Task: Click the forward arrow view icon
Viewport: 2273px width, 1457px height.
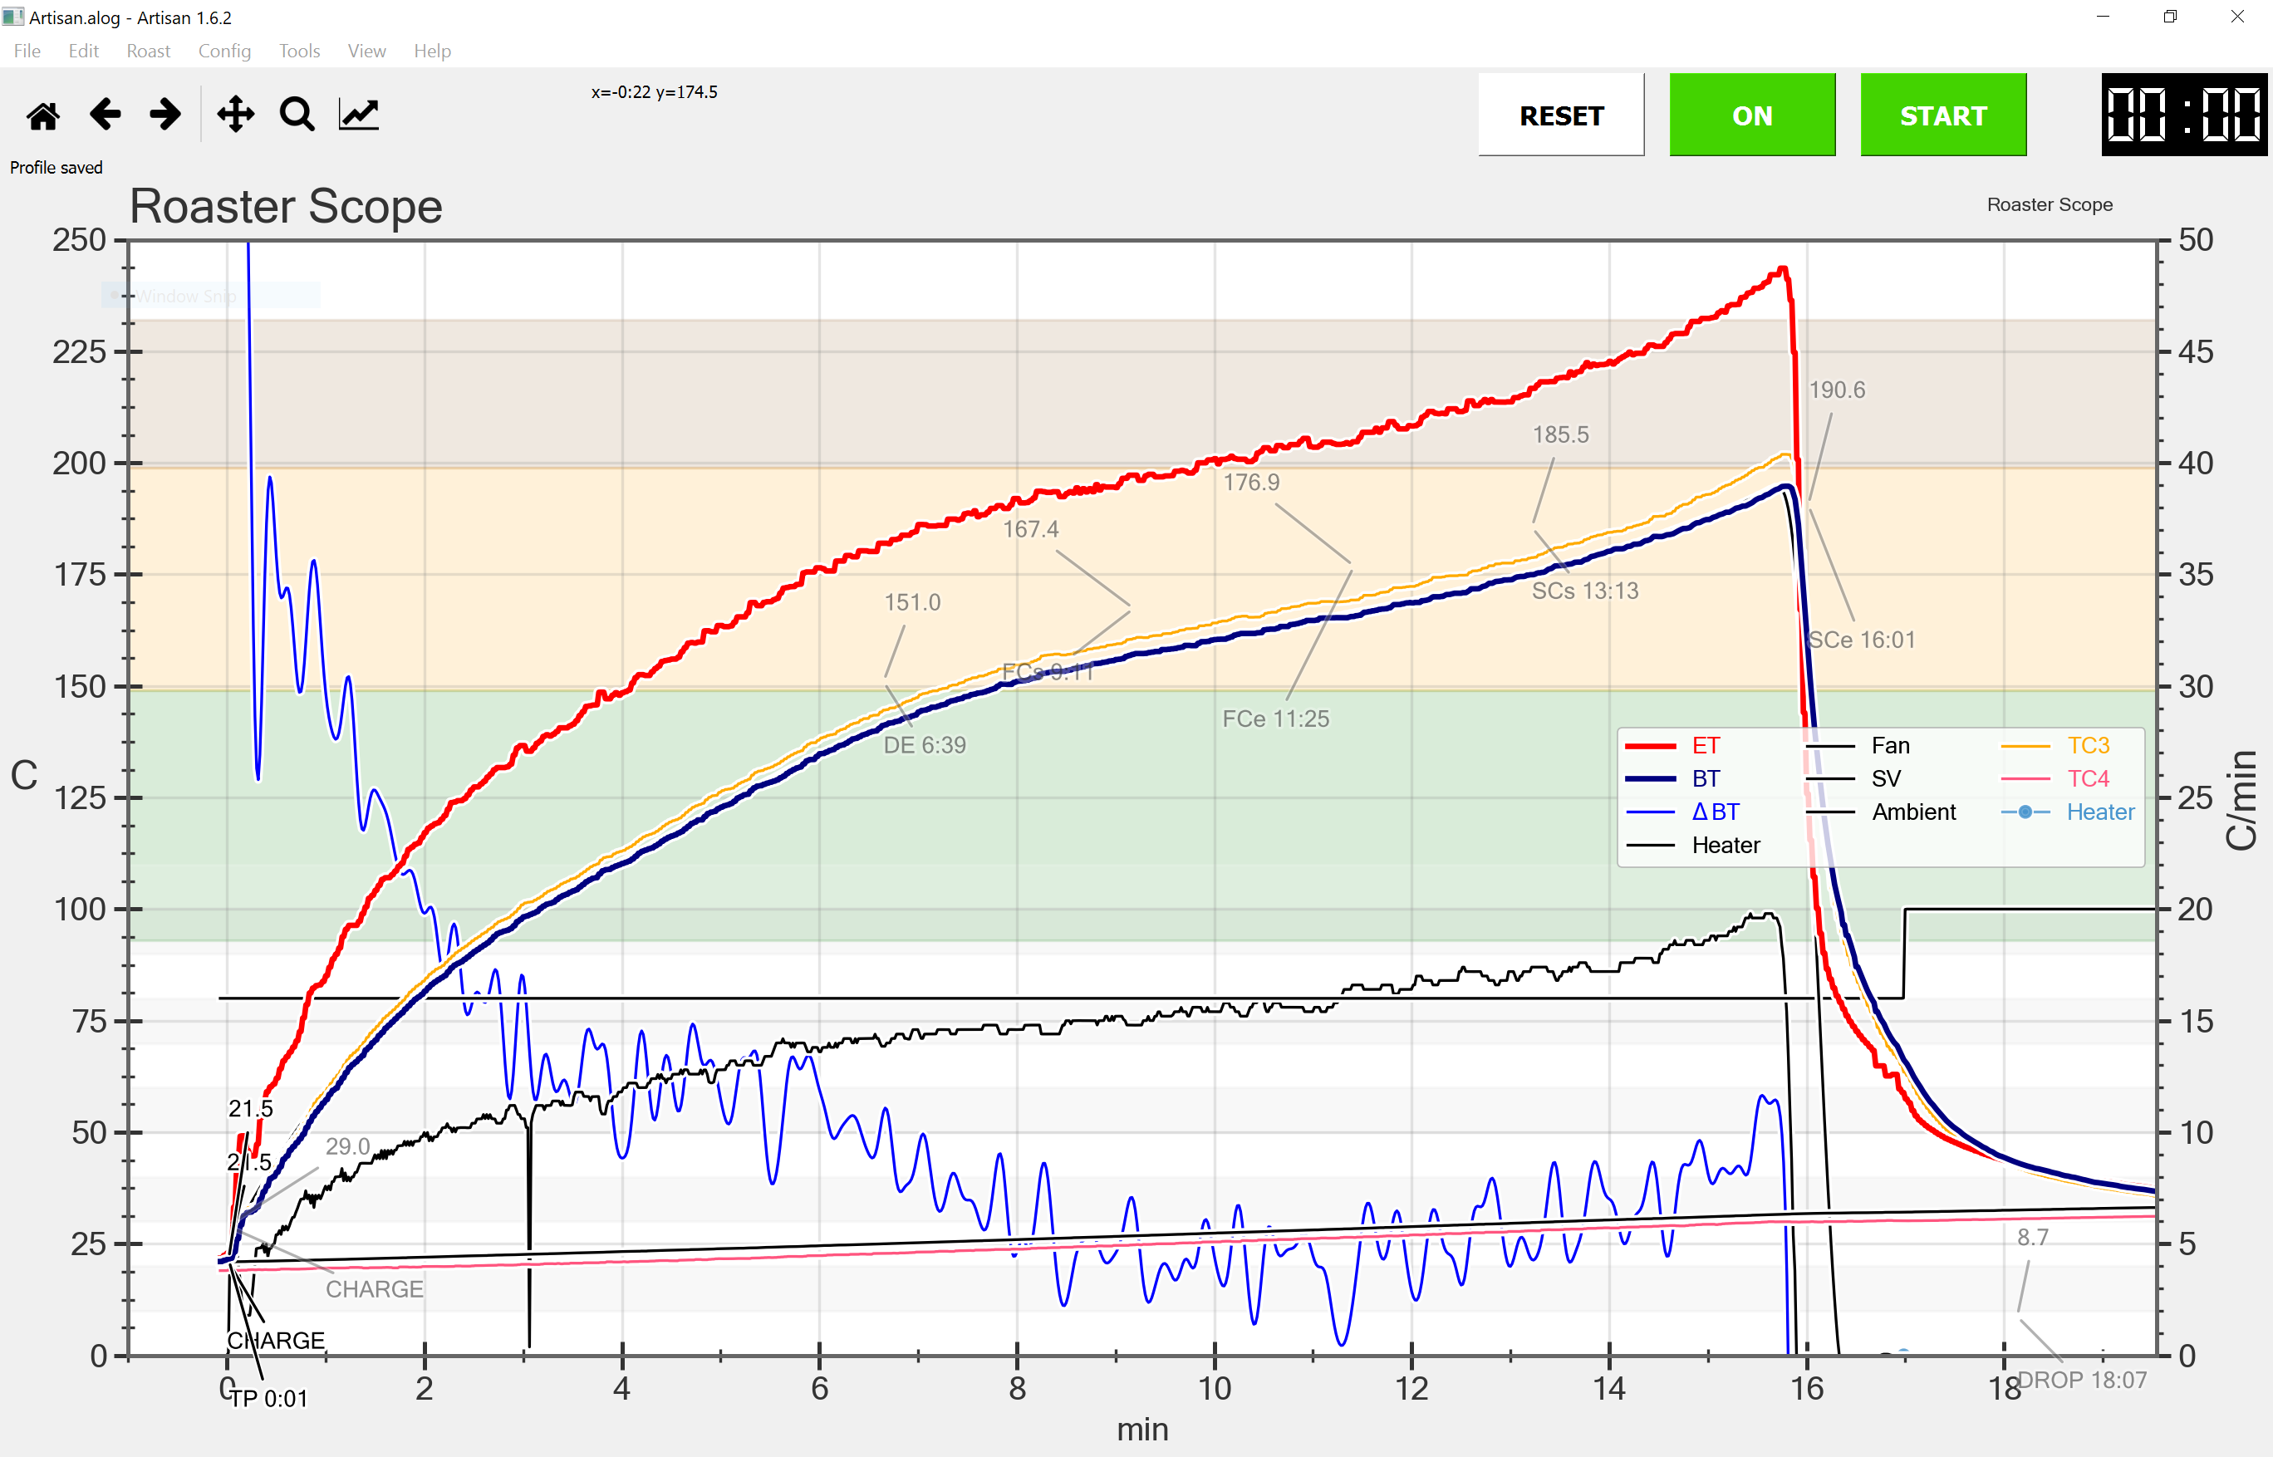Action: pos(165,115)
